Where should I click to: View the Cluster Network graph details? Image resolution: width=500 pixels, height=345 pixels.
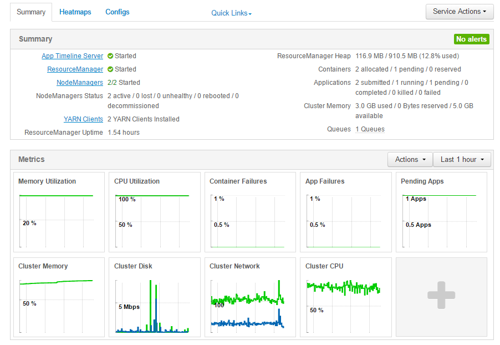point(250,297)
